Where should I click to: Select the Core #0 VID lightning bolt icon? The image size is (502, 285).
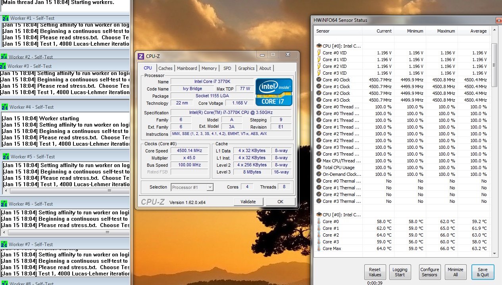click(319, 53)
